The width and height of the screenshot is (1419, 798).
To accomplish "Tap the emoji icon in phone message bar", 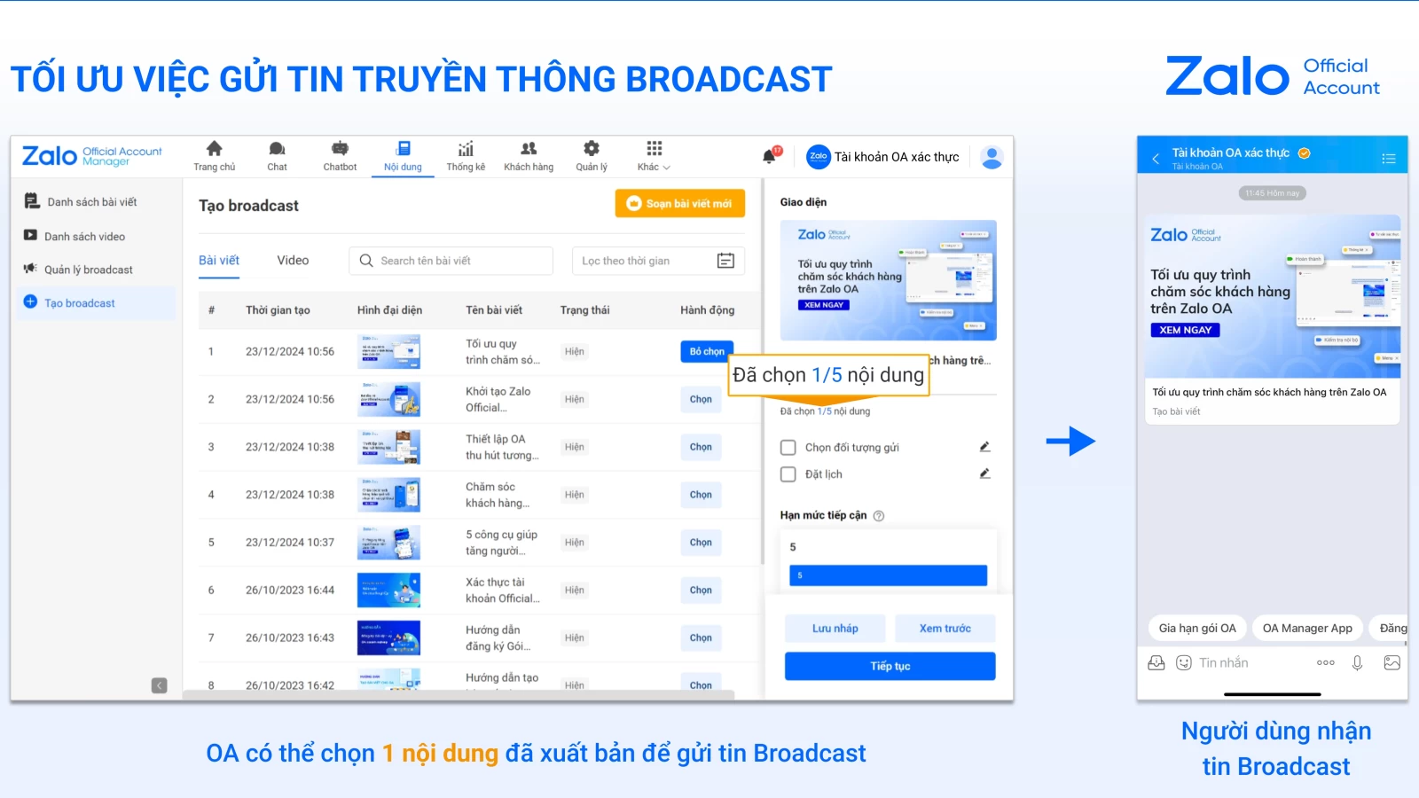I will point(1184,662).
